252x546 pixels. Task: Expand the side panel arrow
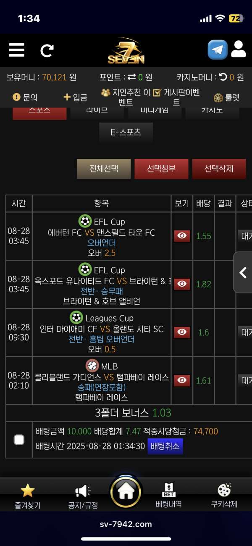(243, 272)
